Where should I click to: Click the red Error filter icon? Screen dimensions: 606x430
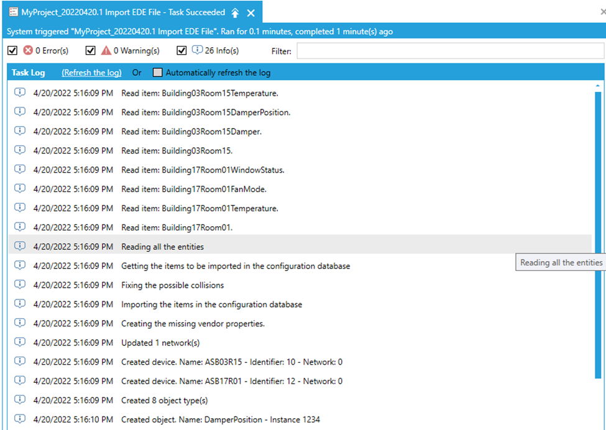click(x=28, y=50)
